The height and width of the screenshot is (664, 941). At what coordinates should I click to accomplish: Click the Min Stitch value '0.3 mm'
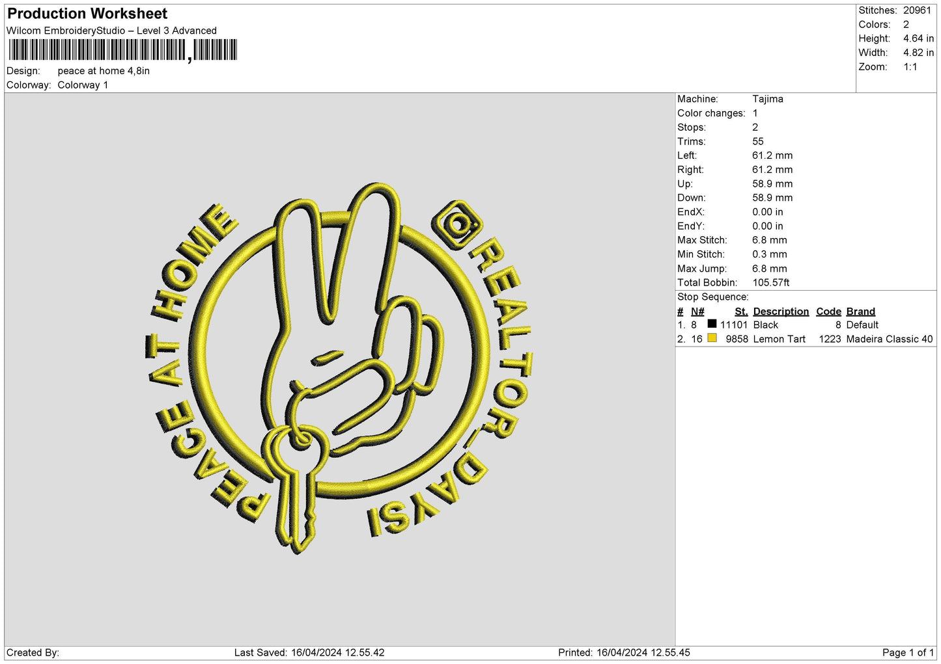(770, 254)
